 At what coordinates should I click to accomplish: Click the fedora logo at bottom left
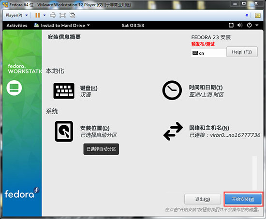click(x=22, y=193)
